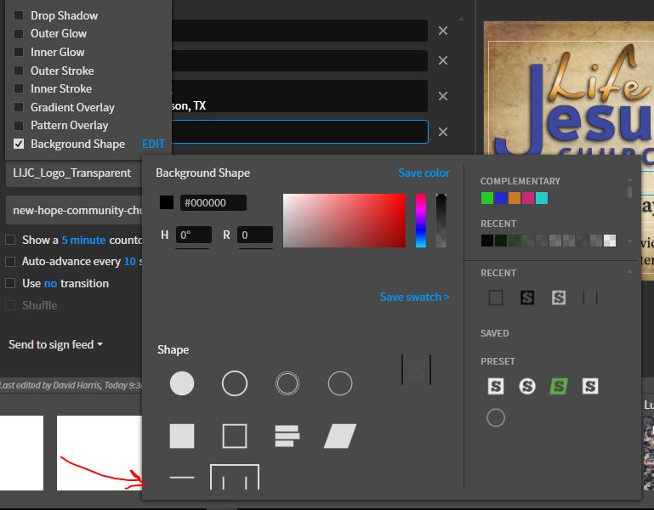The height and width of the screenshot is (510, 654).
Task: Enable Drop Shadow effect
Action: (19, 15)
